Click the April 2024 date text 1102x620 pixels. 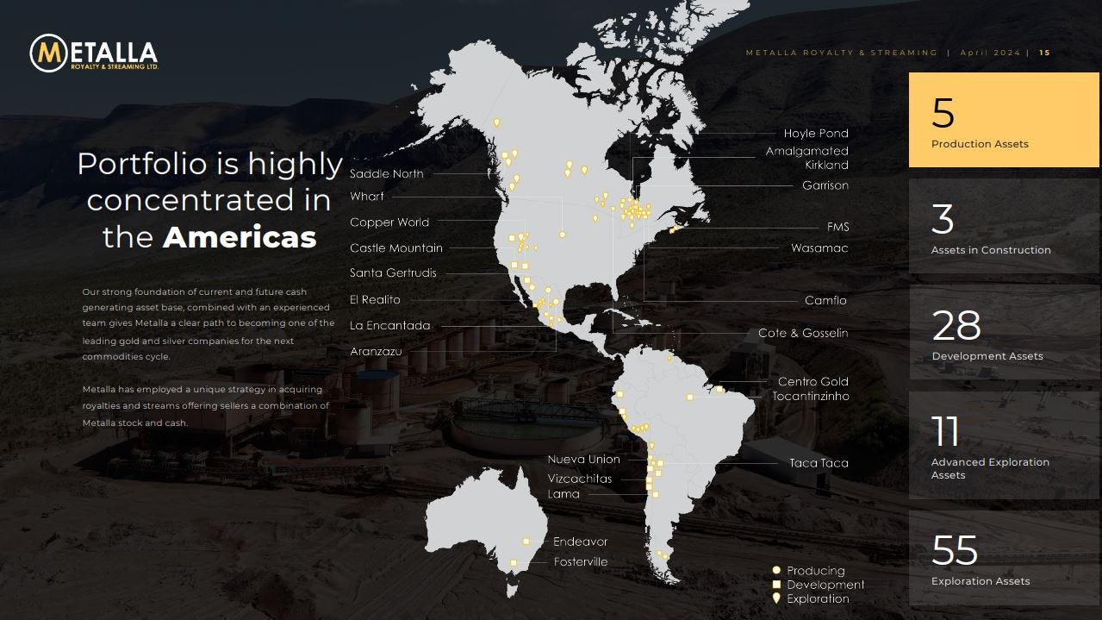(x=989, y=53)
